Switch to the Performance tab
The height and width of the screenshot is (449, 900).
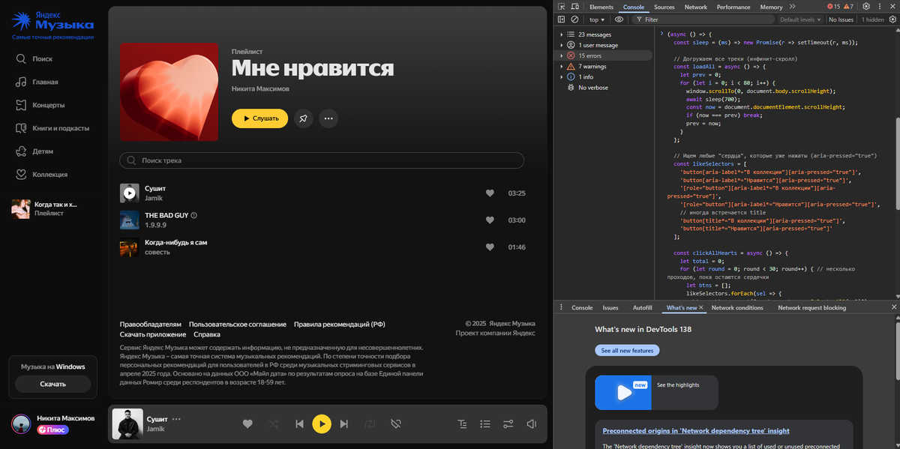[x=733, y=7]
